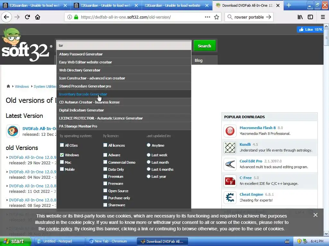Screen dimensions: 329x246
Task: Click the Macromedia Flash 8 icon
Action: tap(230, 131)
